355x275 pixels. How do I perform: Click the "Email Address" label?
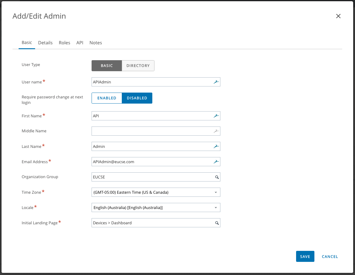pos(34,162)
